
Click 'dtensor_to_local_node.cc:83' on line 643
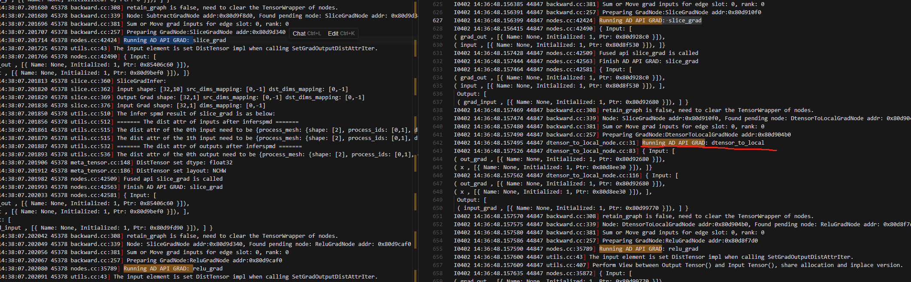591,151
